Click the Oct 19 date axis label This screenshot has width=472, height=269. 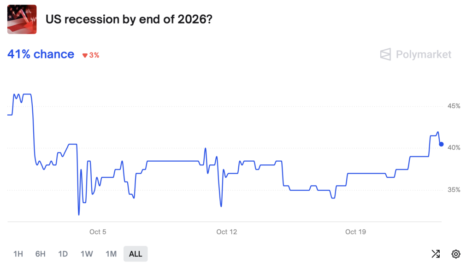click(x=355, y=232)
